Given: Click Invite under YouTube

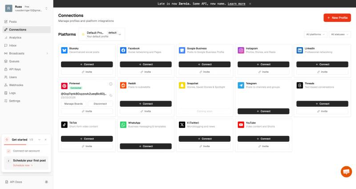Looking at the screenshot, I should [263, 146].
